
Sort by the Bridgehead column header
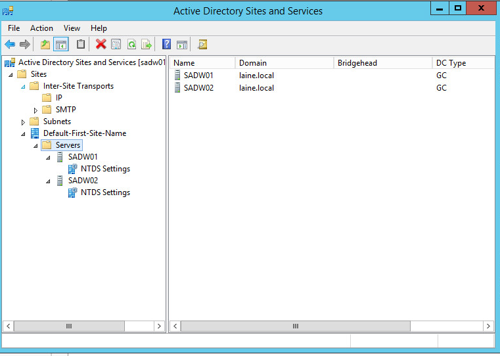click(x=383, y=63)
